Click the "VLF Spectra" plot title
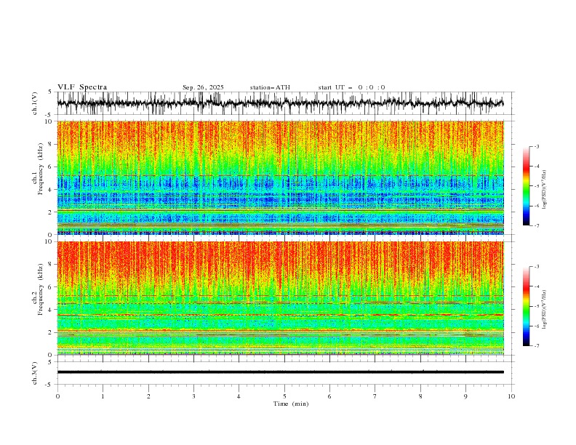The width and height of the screenshot is (576, 445). 82,87
